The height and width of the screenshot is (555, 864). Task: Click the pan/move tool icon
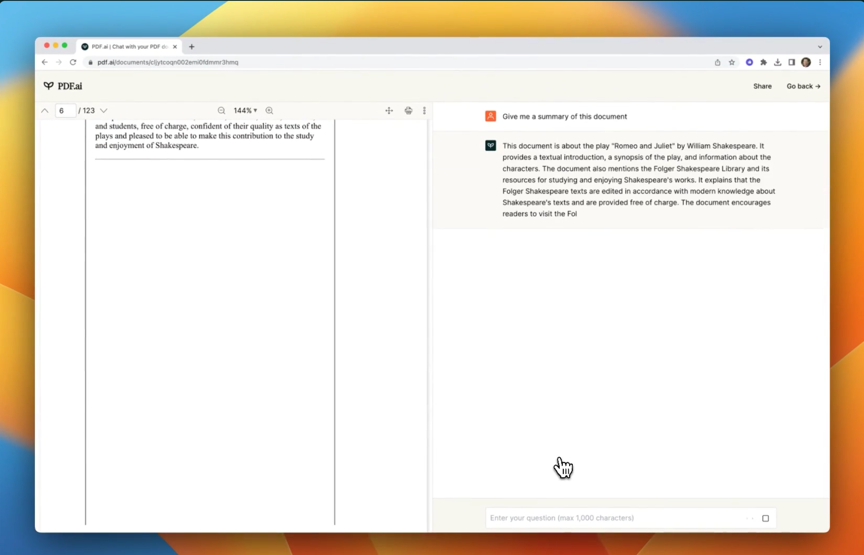(389, 110)
